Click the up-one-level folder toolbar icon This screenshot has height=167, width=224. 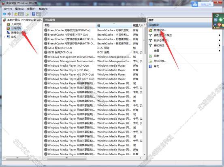click(x=16, y=14)
